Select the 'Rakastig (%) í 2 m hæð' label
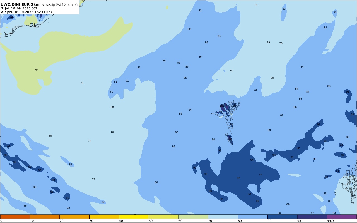 [60, 5]
